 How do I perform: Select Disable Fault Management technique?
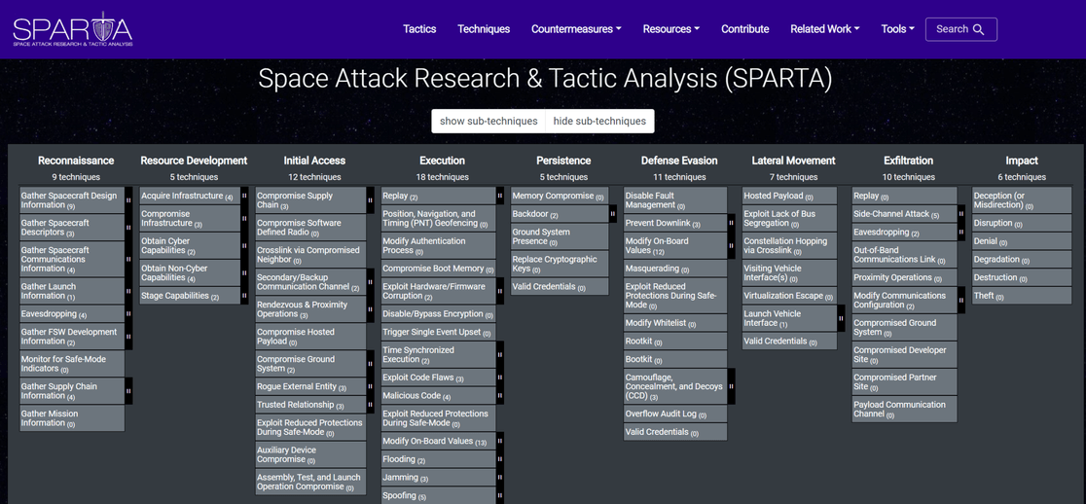coord(675,200)
